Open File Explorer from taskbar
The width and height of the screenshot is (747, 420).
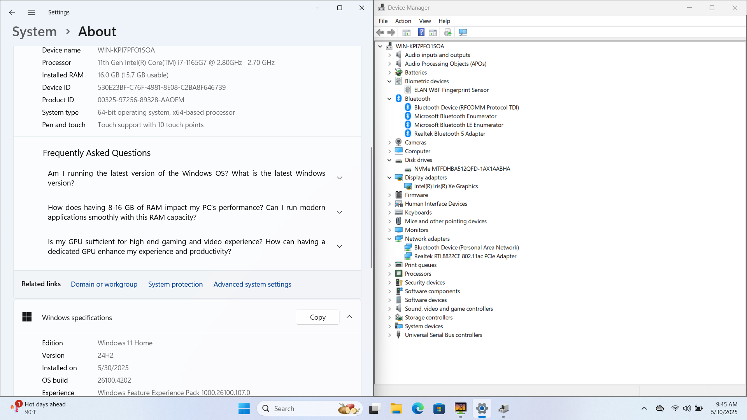(396, 409)
